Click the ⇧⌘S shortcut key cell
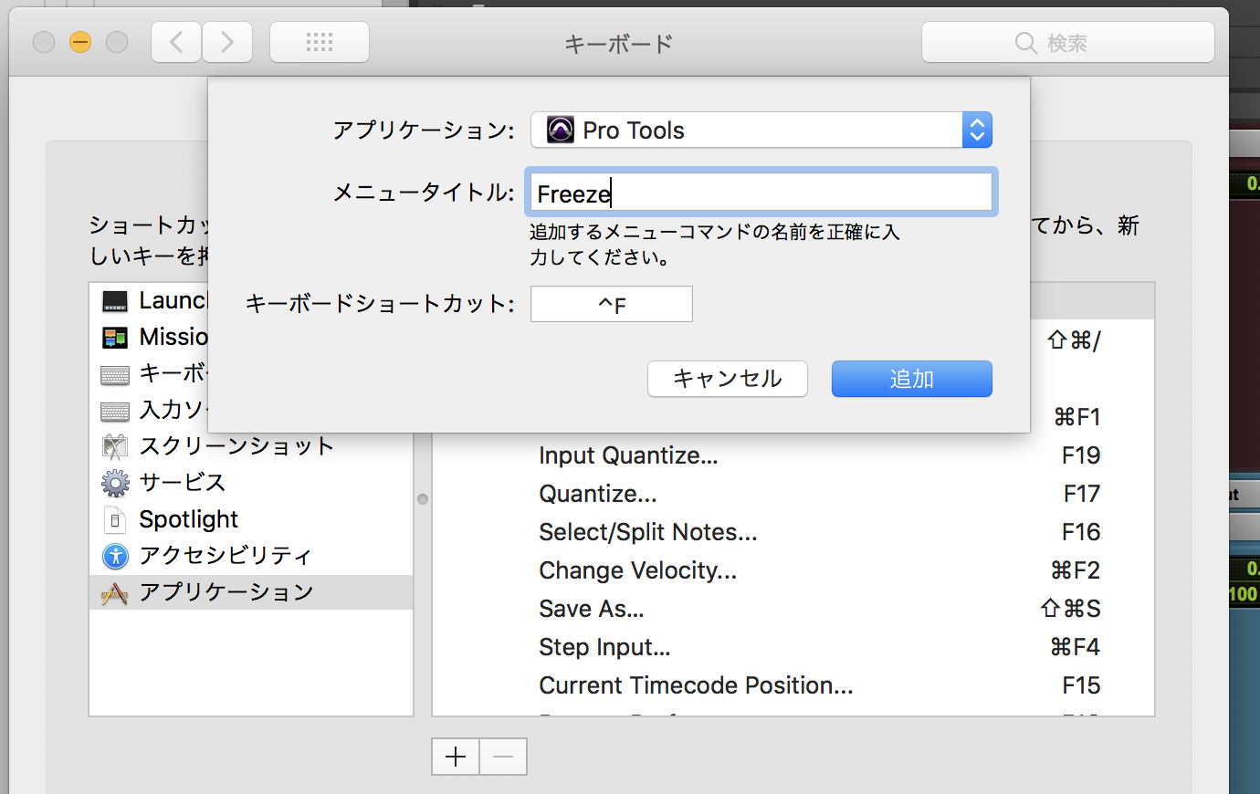 (1070, 609)
